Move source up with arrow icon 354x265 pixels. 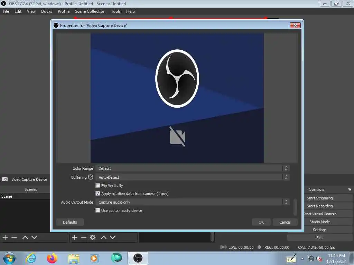point(104,237)
